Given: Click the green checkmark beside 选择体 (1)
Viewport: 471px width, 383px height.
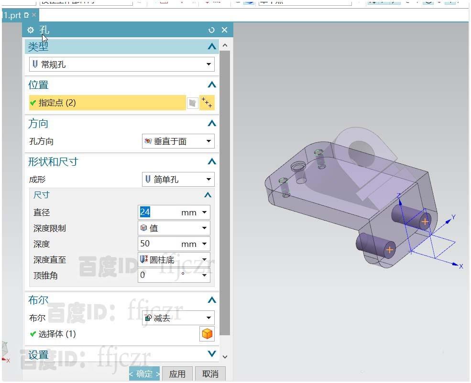Looking at the screenshot, I should 33,334.
